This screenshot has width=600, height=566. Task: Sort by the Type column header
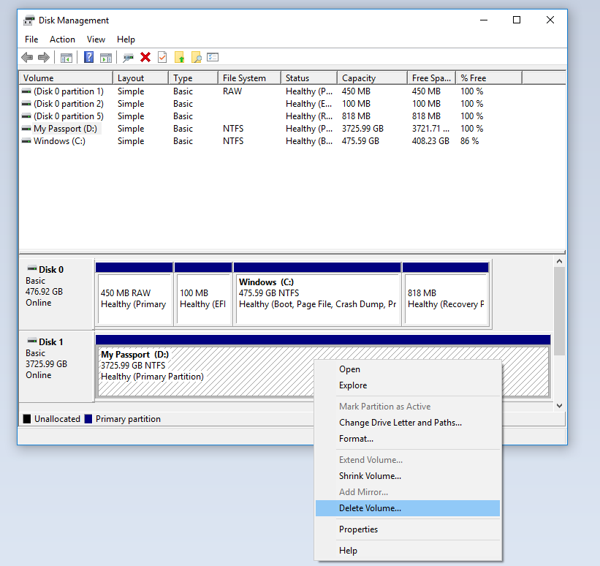pyautogui.click(x=193, y=78)
